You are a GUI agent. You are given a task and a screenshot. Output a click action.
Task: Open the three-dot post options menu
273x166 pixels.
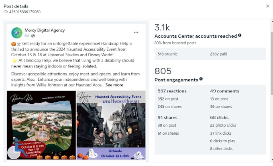136,32
